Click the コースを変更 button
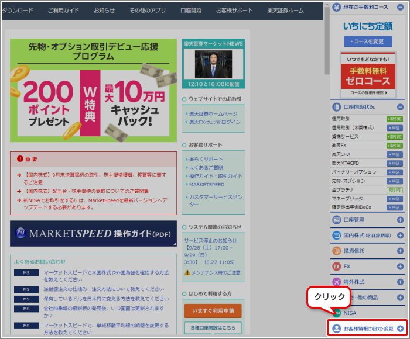 368,41
